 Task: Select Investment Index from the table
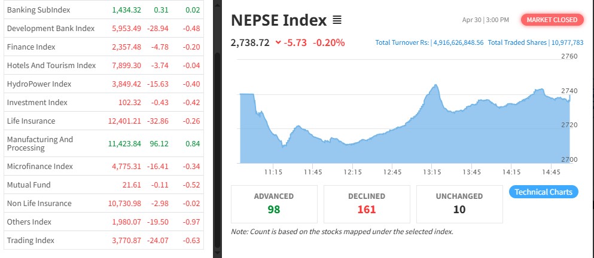[37, 102]
